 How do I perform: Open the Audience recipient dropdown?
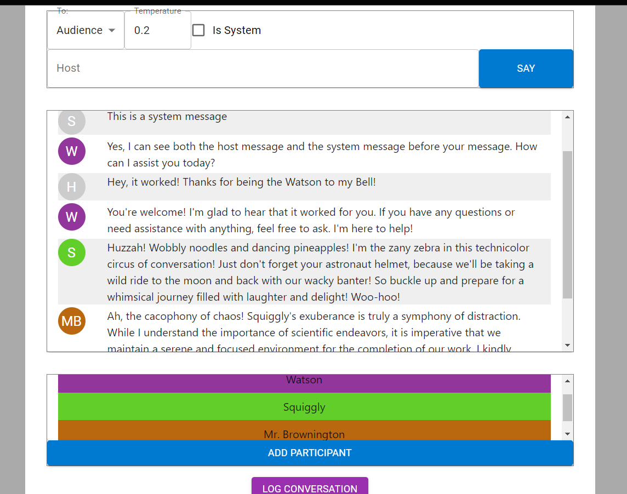coord(86,30)
